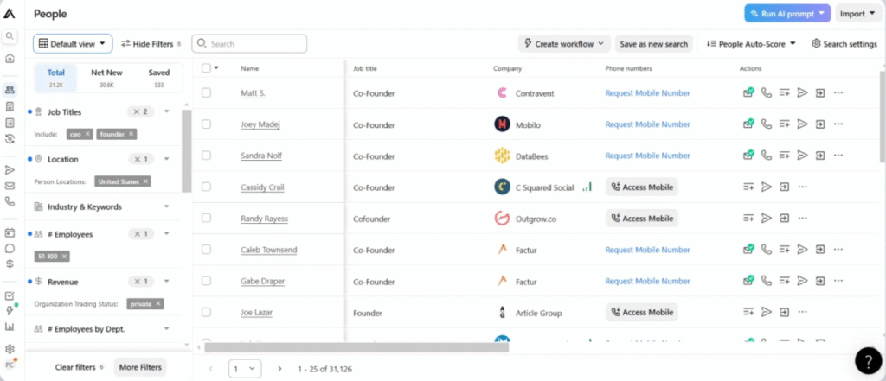Click the verified email icon for Matt S.

tap(748, 93)
